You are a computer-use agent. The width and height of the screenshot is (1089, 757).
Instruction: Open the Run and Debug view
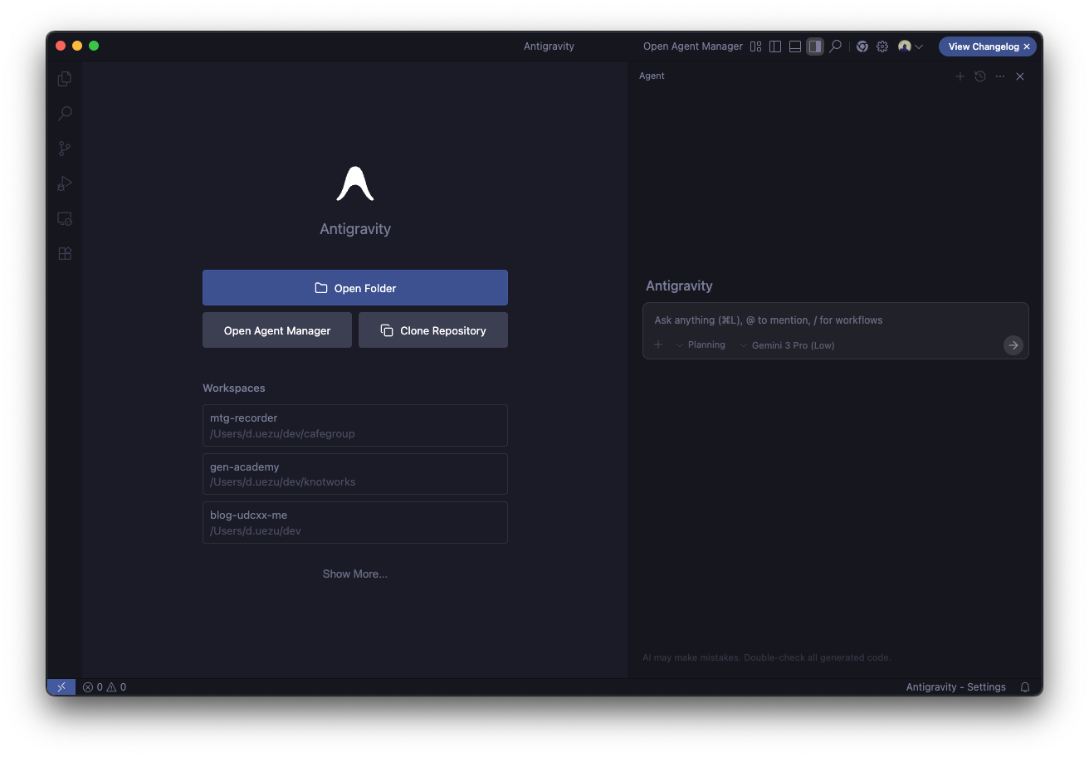[65, 183]
